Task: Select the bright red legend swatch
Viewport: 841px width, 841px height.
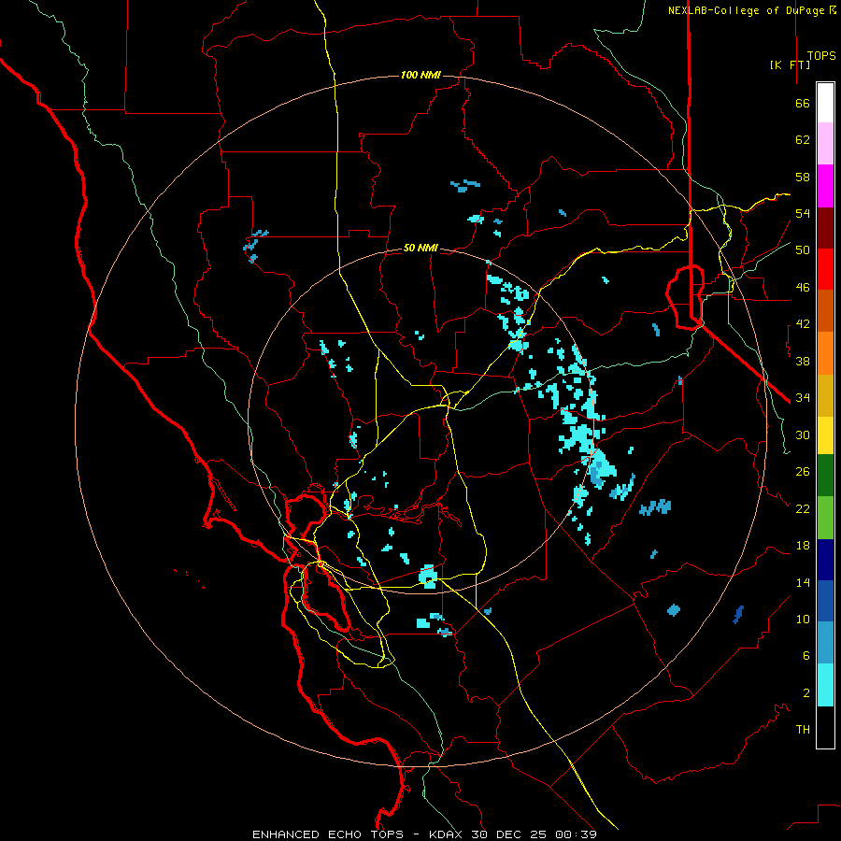Action: [825, 269]
